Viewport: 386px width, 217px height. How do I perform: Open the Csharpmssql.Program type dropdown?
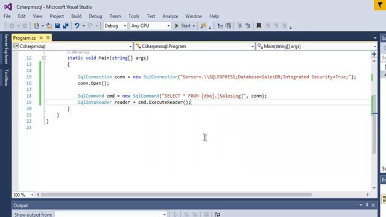tap(194, 46)
